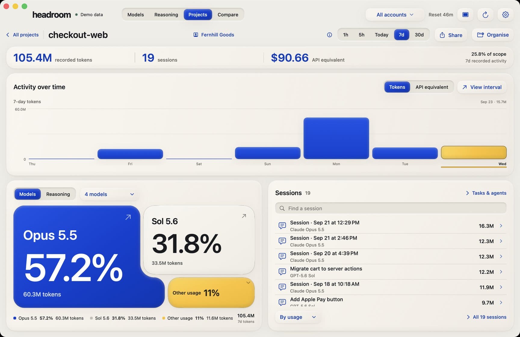Click the tall Monday bar in chart

pyautogui.click(x=336, y=138)
